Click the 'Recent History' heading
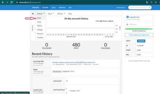The width and height of the screenshot is (160, 94). pyautogui.click(x=42, y=54)
